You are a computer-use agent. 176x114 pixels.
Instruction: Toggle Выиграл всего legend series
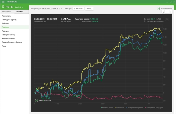click(x=107, y=108)
